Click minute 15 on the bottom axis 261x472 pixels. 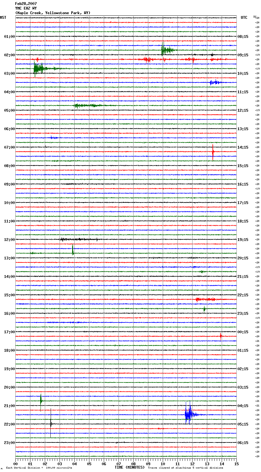(x=236, y=463)
